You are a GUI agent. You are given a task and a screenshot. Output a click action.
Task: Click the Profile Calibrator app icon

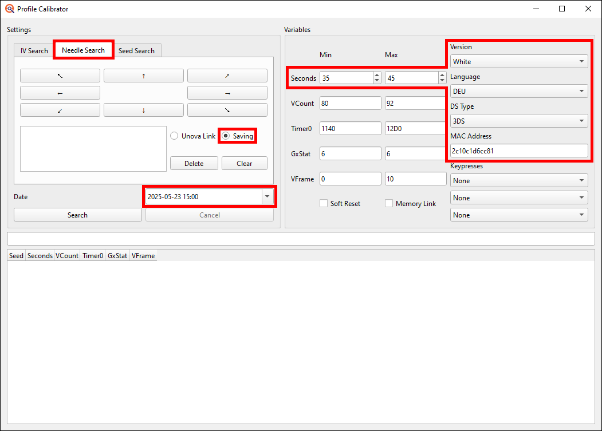[10, 9]
